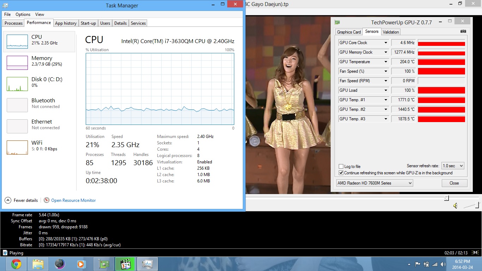Click the GPU-Z screenshot camera icon

tap(463, 31)
